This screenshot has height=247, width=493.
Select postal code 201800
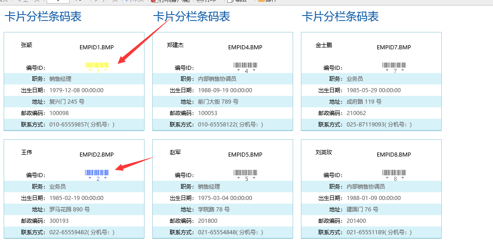pos(208,221)
